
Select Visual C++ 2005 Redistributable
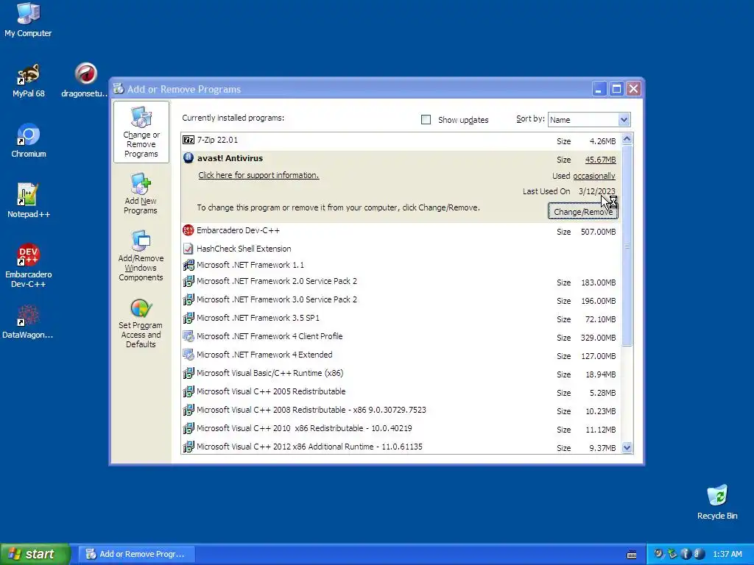[x=401, y=392]
